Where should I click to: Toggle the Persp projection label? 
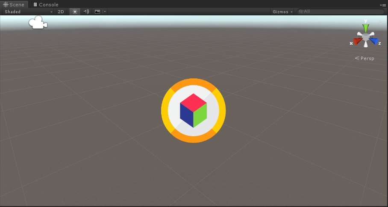point(364,58)
